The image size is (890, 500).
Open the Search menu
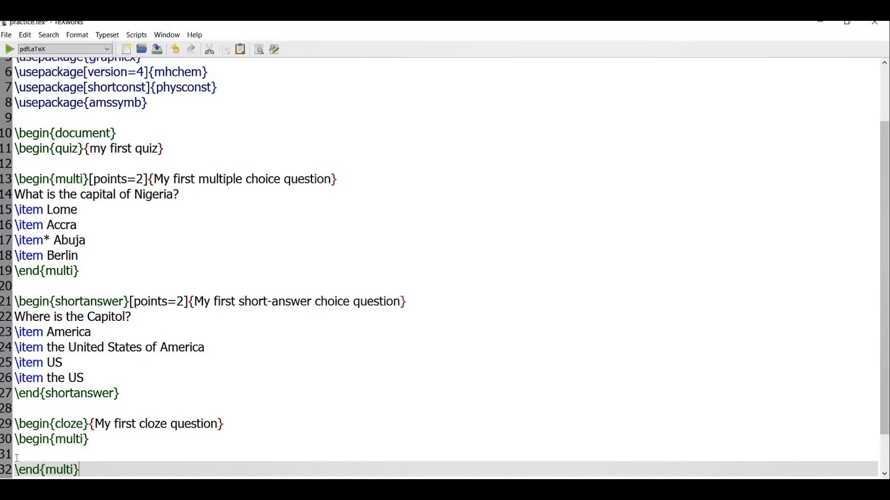(49, 35)
